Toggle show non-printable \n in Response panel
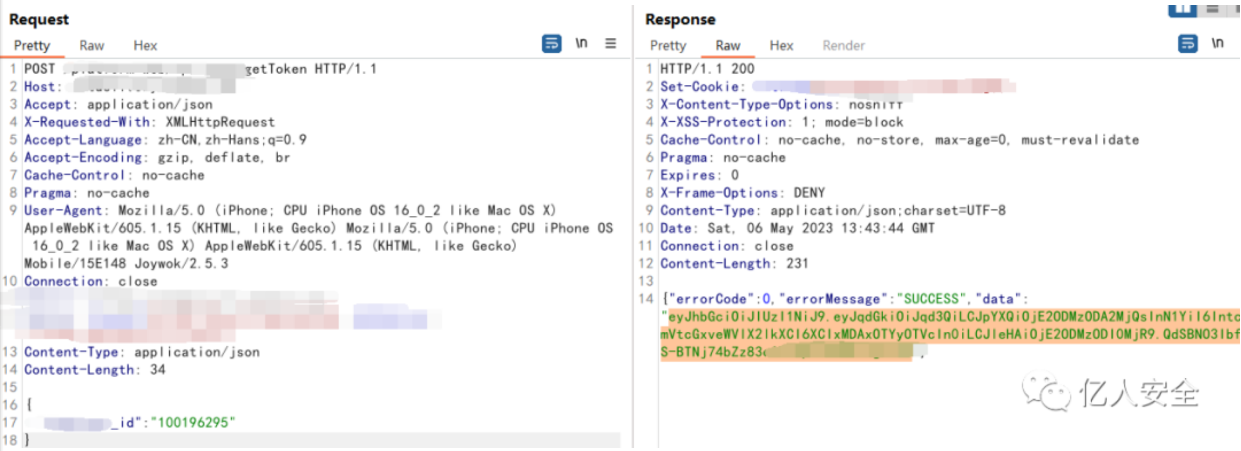The width and height of the screenshot is (1241, 451). pos(1217,43)
